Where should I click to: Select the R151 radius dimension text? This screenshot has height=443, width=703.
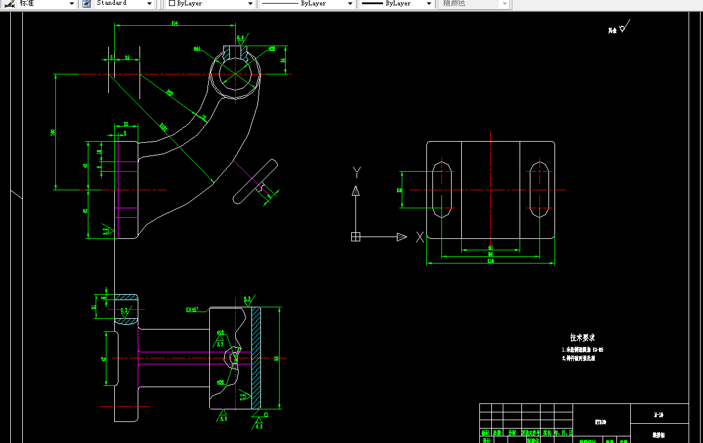pos(164,127)
